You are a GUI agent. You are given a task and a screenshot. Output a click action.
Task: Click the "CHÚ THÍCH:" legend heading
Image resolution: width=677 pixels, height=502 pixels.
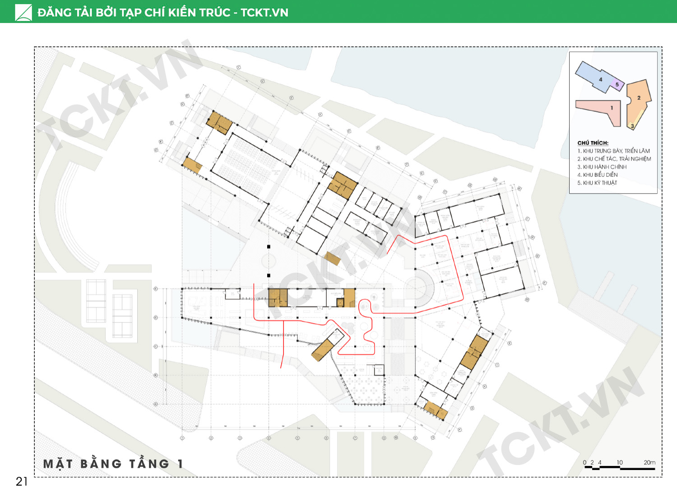(x=593, y=143)
